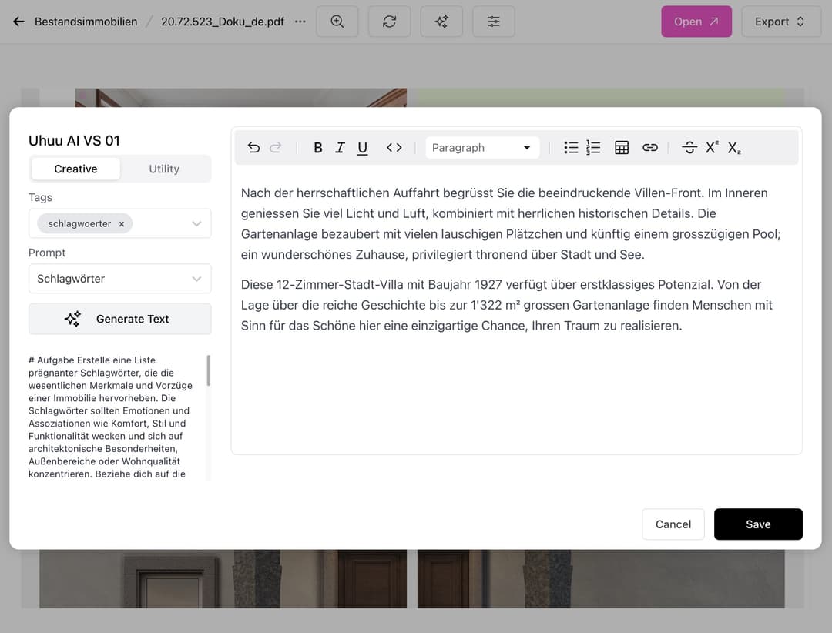This screenshot has width=832, height=633.
Task: Insert a bulleted list
Action: pos(571,148)
